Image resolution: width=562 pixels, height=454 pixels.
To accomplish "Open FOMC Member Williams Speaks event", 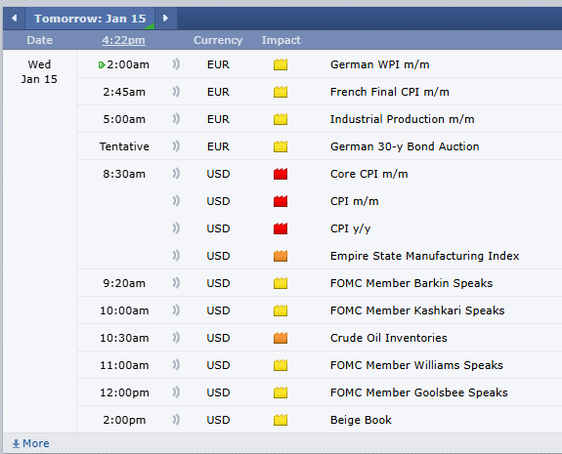I will click(416, 365).
